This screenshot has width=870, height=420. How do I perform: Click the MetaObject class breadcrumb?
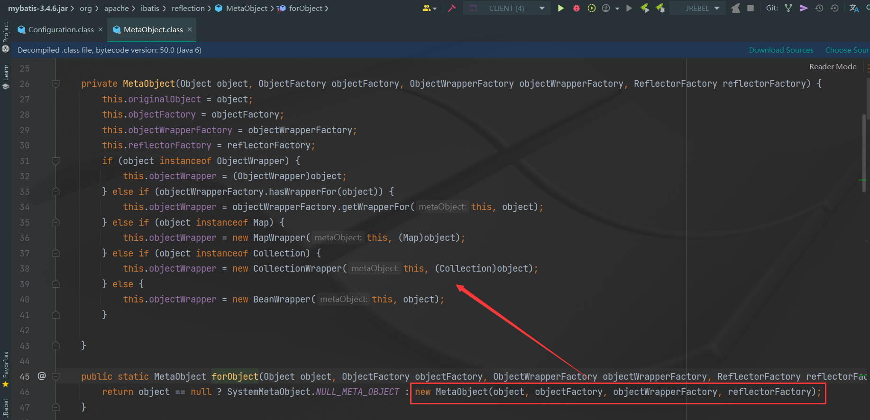pyautogui.click(x=242, y=8)
